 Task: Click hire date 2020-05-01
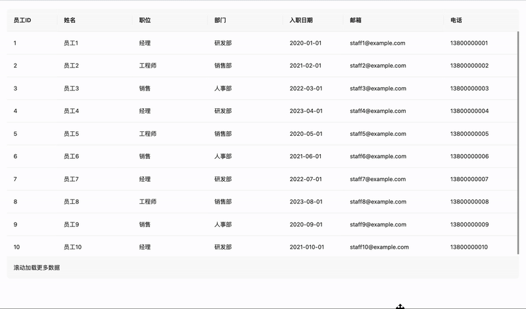click(306, 134)
